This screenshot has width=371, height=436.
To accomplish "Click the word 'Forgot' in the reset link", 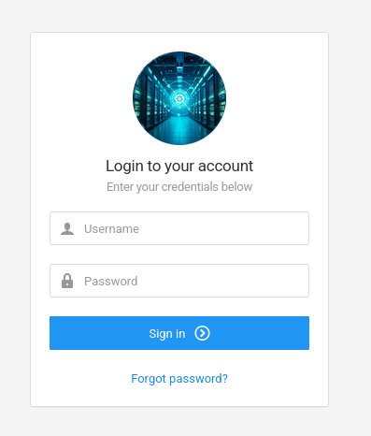I will (149, 379).
